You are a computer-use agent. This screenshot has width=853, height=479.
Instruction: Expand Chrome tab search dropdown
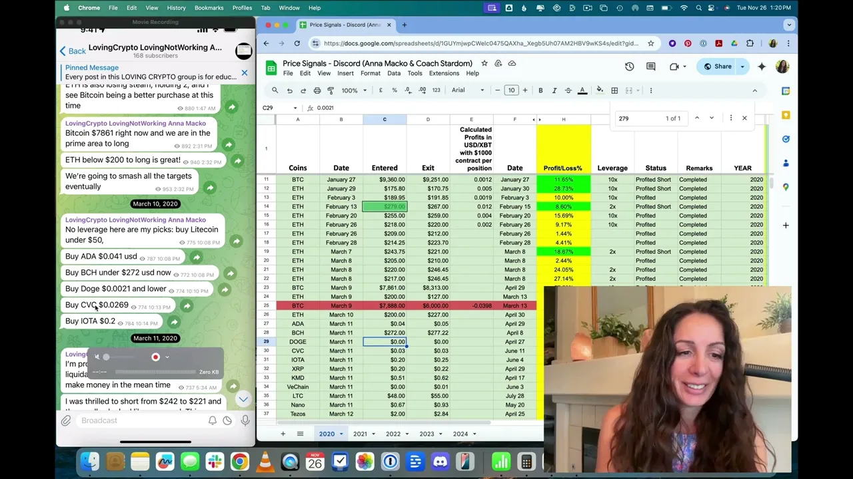tap(789, 25)
